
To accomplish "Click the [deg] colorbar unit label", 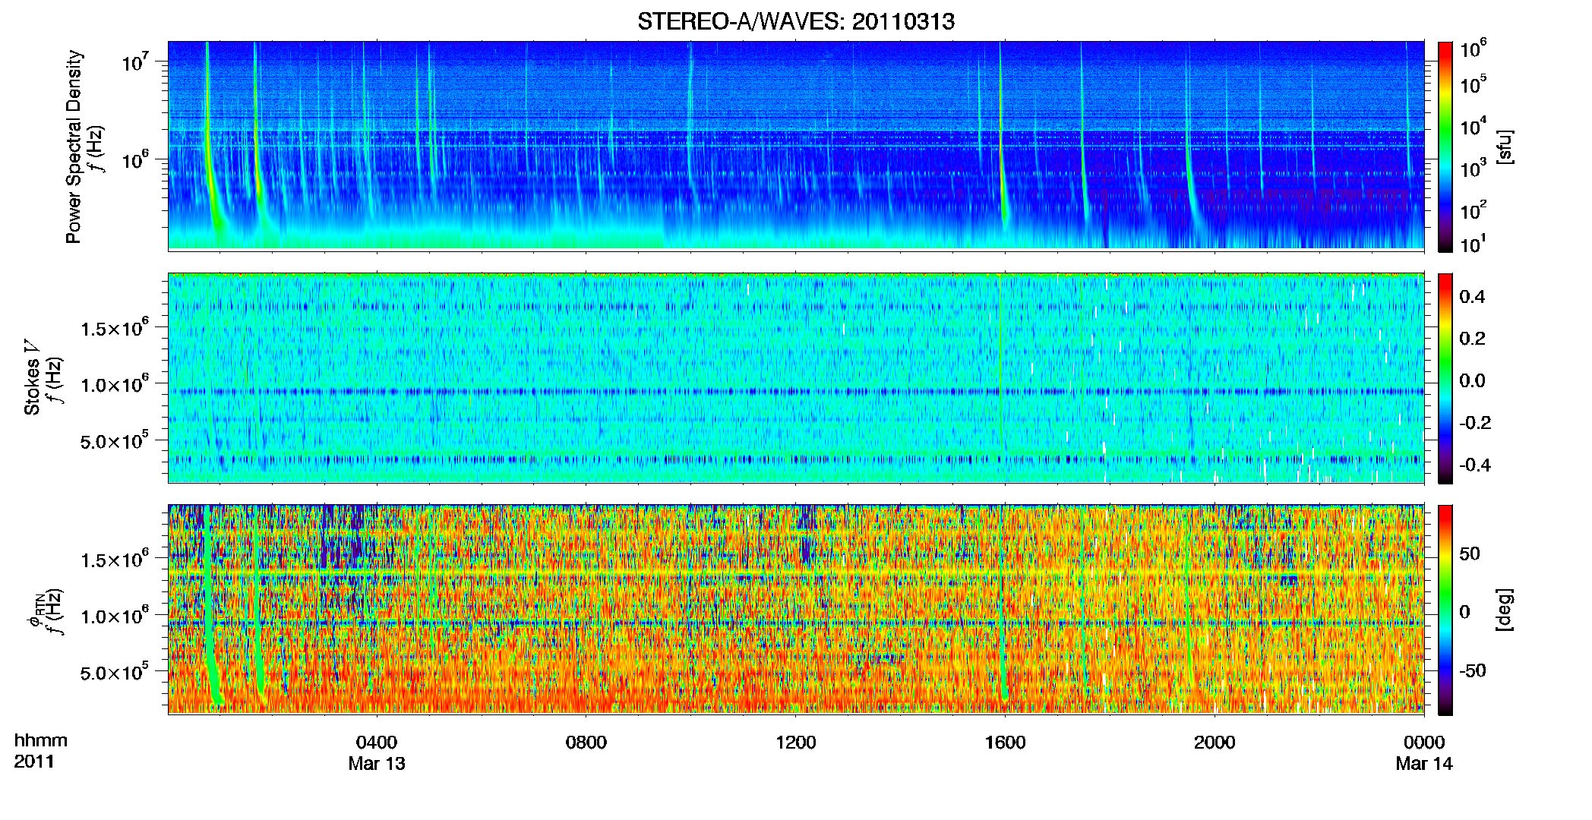I will click(1504, 610).
